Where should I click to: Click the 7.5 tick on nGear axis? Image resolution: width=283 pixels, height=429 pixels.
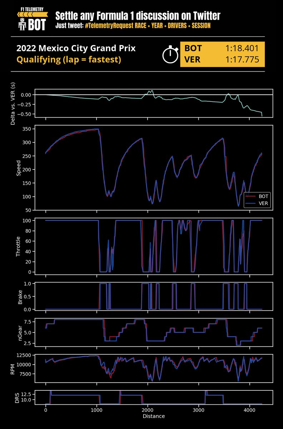pyautogui.click(x=28, y=322)
